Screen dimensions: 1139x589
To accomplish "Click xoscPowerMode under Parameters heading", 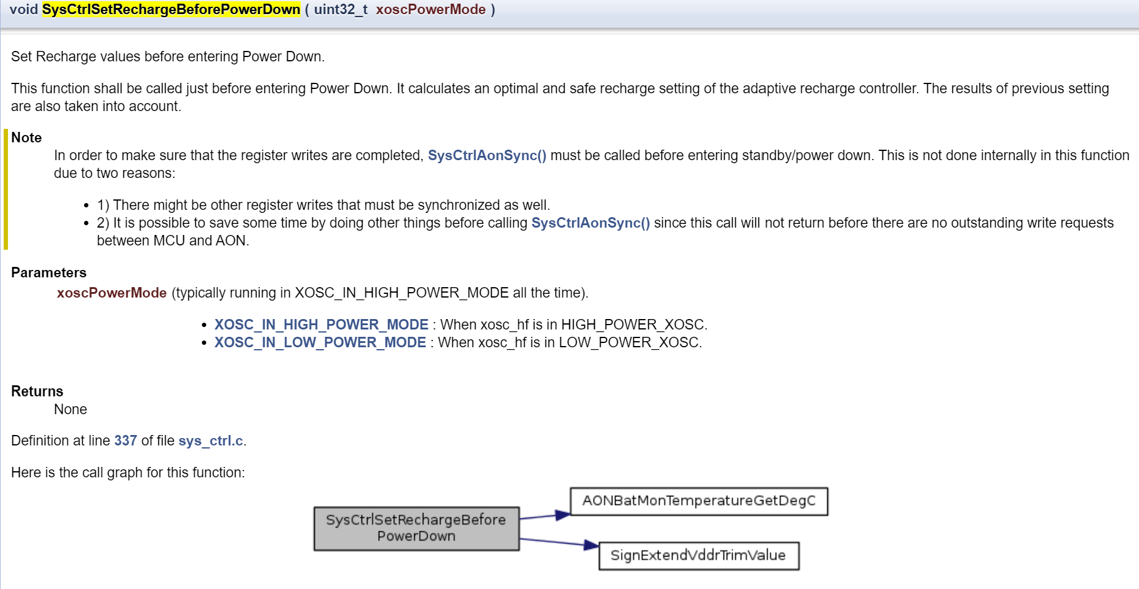I will [x=112, y=293].
